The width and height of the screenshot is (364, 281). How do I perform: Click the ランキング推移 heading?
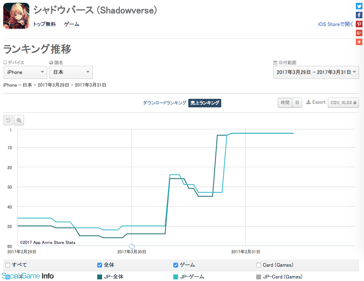pyautogui.click(x=37, y=49)
